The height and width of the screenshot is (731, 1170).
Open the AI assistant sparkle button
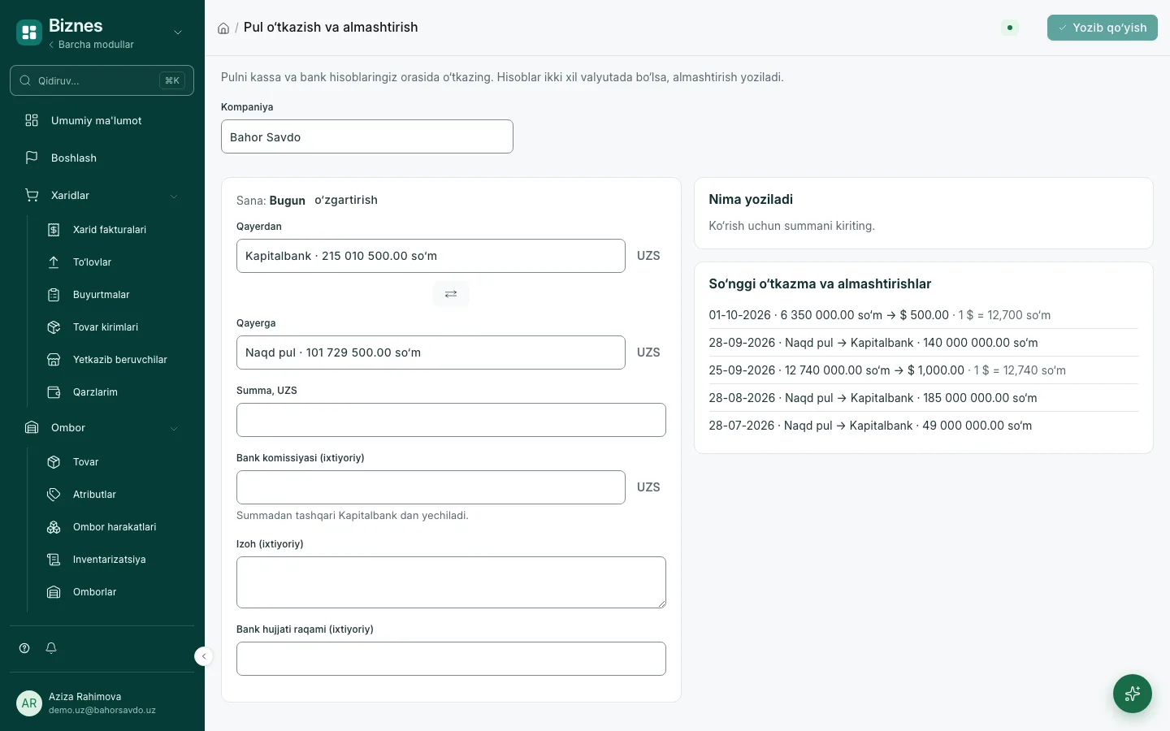click(x=1133, y=694)
